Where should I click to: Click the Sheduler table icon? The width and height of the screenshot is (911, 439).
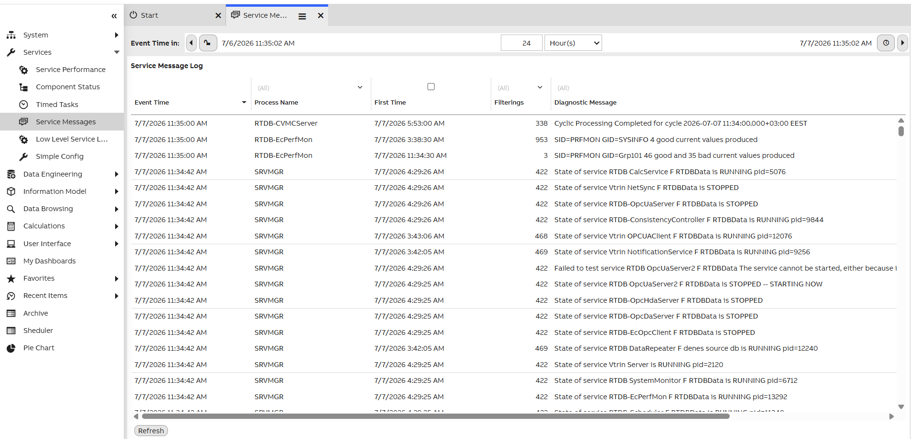11,331
